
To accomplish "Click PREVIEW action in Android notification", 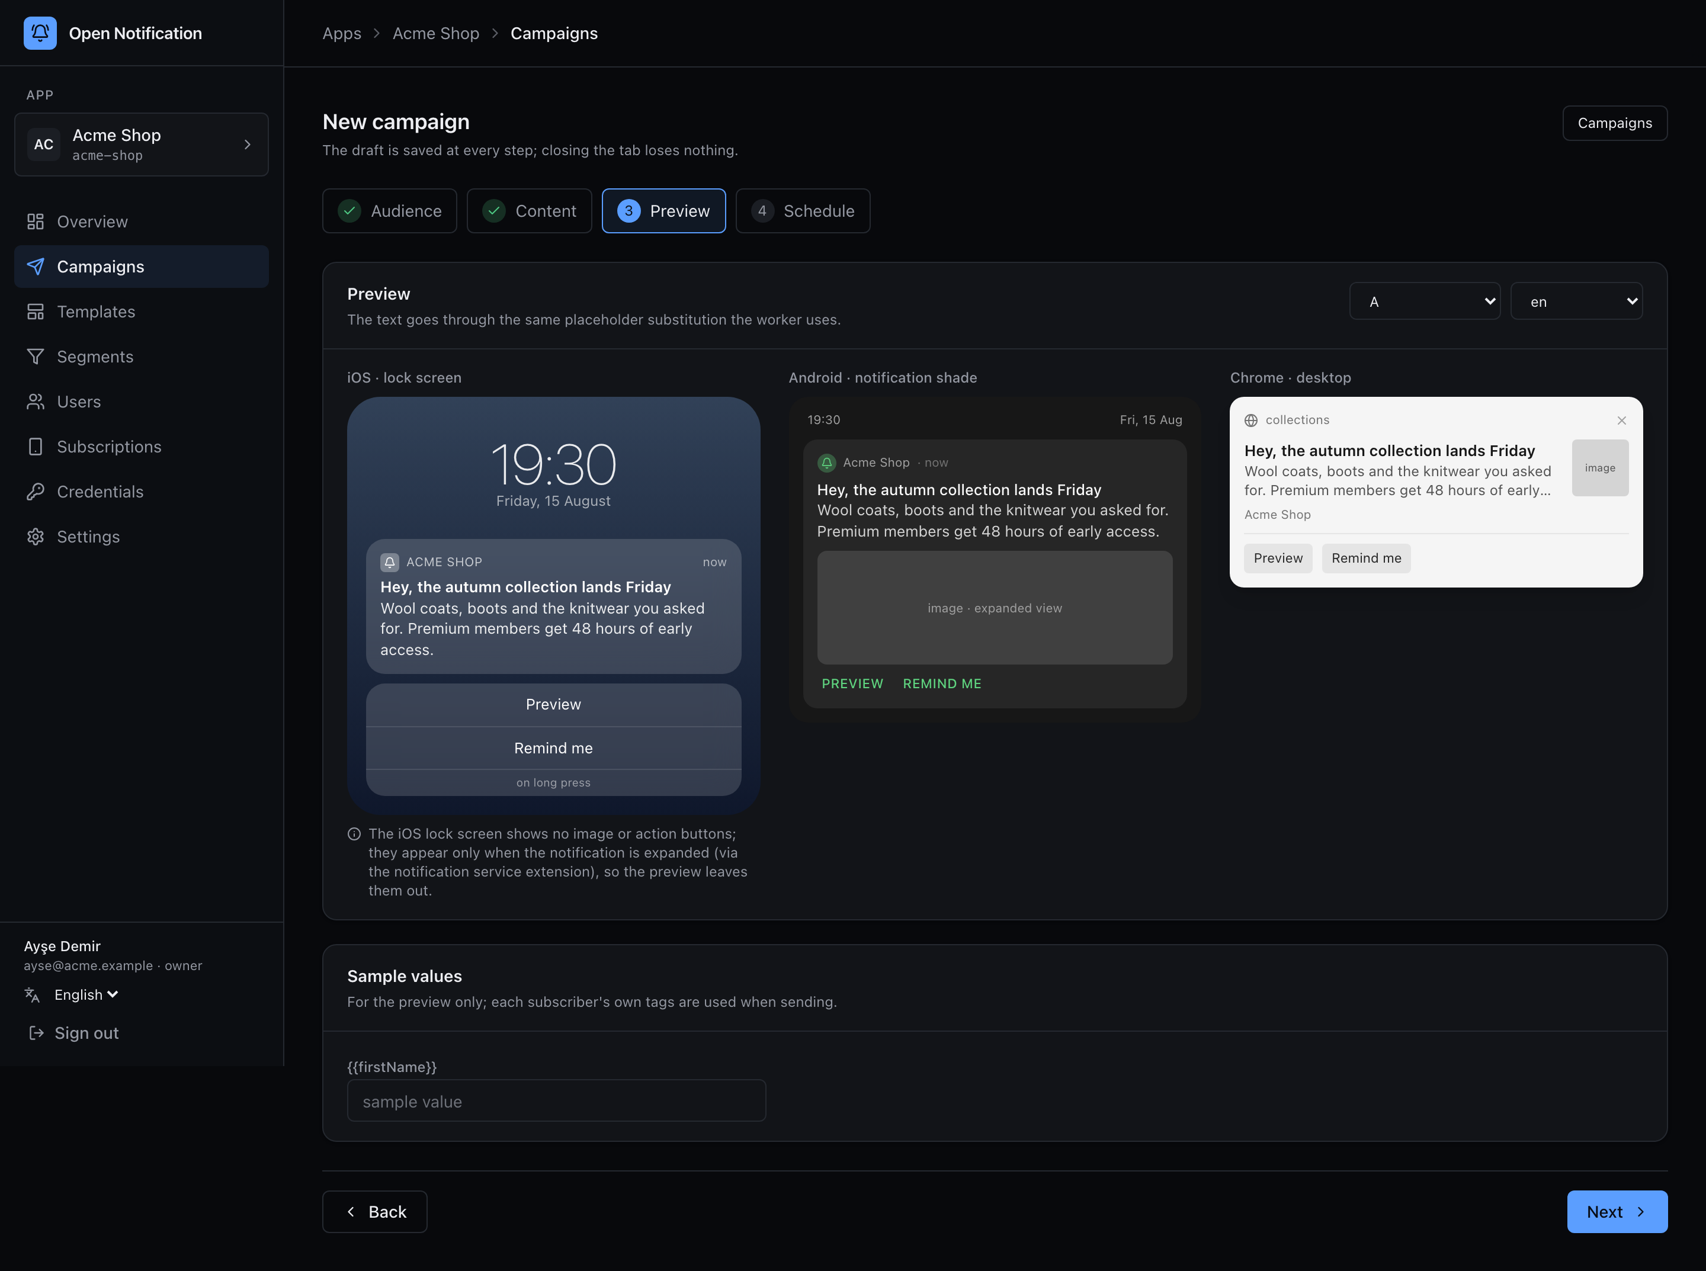I will (x=852, y=684).
